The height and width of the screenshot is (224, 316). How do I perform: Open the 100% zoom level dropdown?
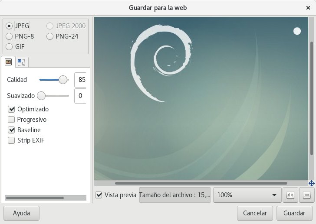coord(247,195)
